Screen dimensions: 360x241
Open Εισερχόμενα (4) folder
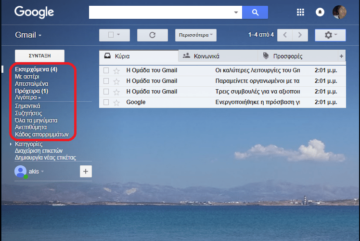coord(36,69)
